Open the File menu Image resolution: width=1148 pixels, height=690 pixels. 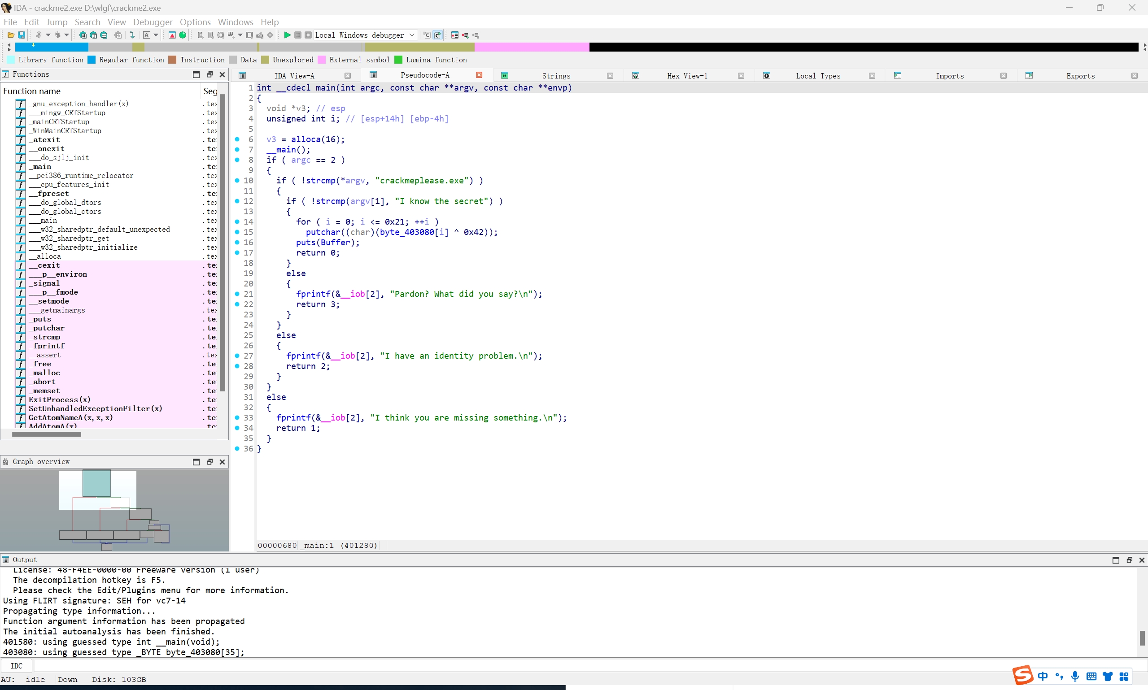(10, 22)
